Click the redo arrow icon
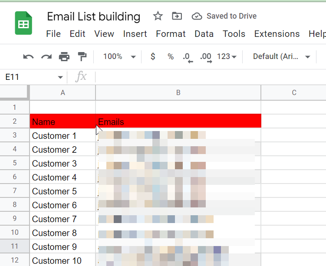 tap(46, 57)
